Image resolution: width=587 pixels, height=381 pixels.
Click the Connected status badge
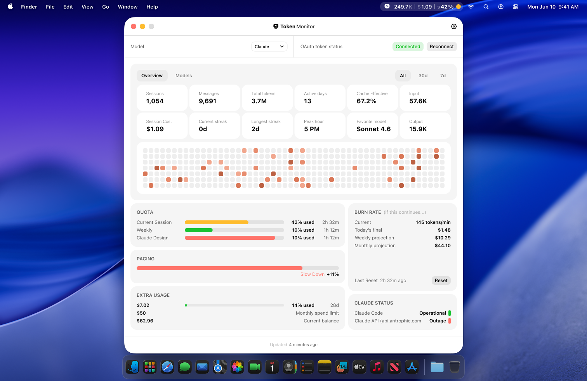[x=408, y=47]
